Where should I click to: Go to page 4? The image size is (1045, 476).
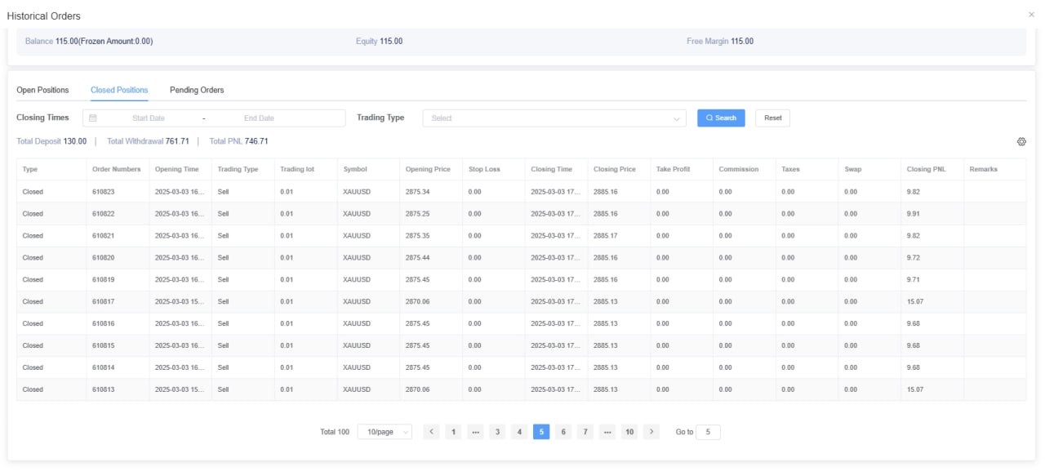click(x=519, y=432)
